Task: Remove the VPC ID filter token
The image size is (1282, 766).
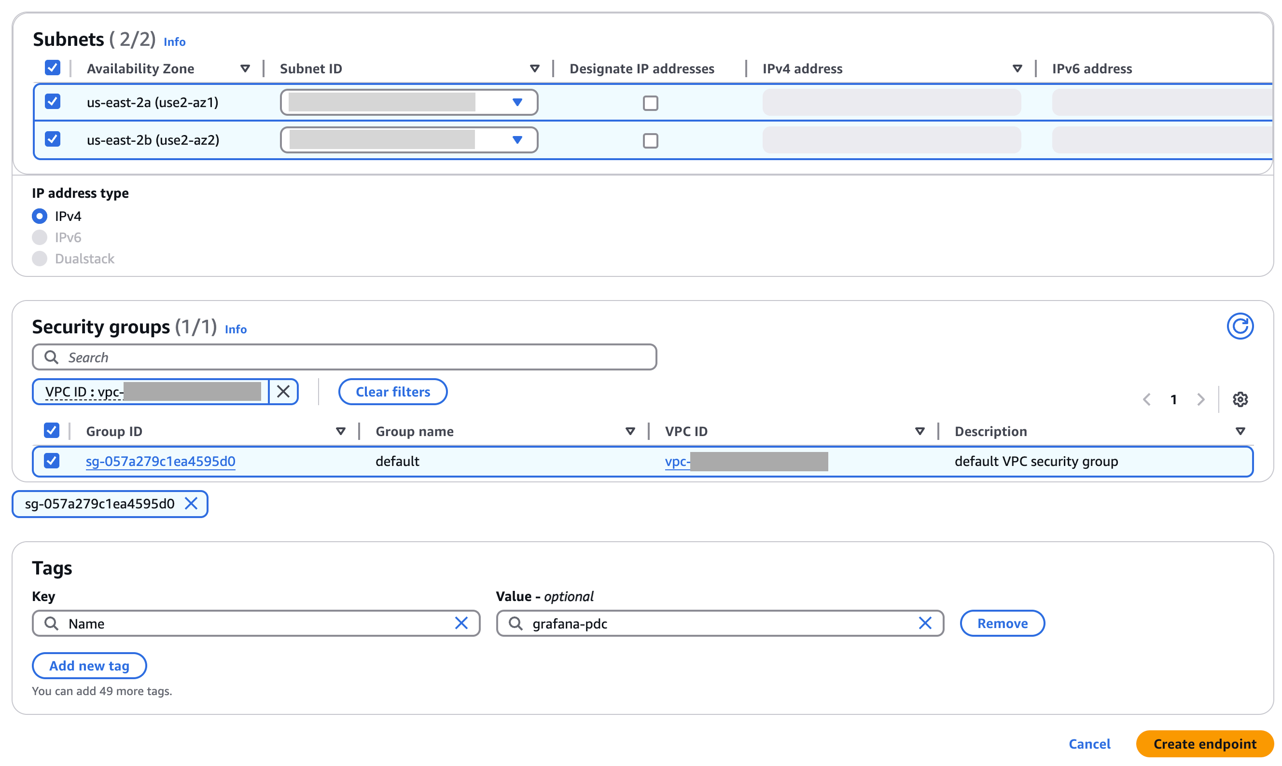Action: pos(283,392)
